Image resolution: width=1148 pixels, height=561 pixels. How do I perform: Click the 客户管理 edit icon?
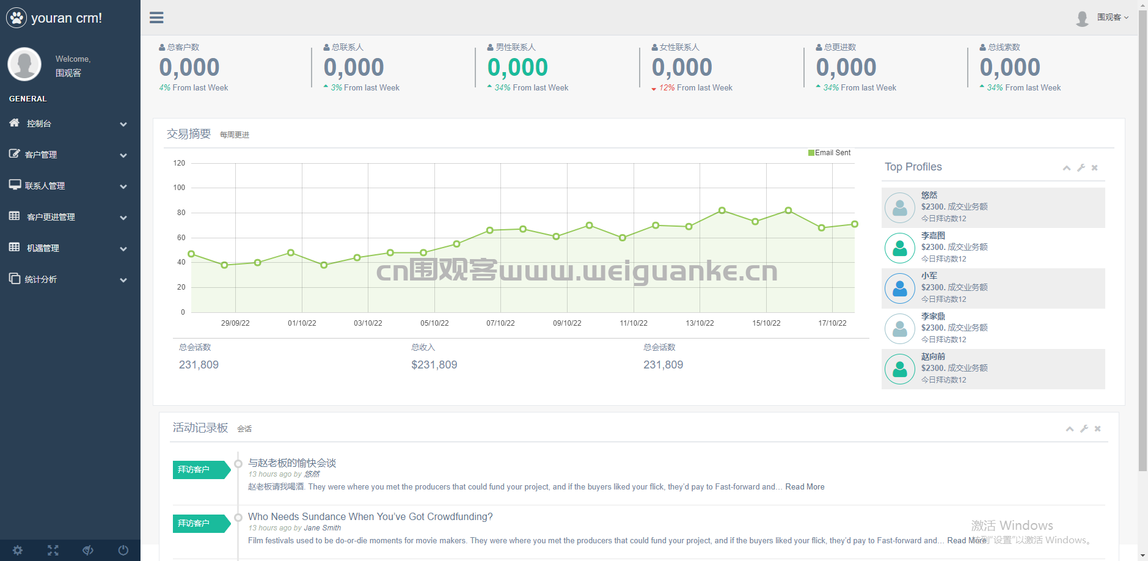(x=15, y=154)
